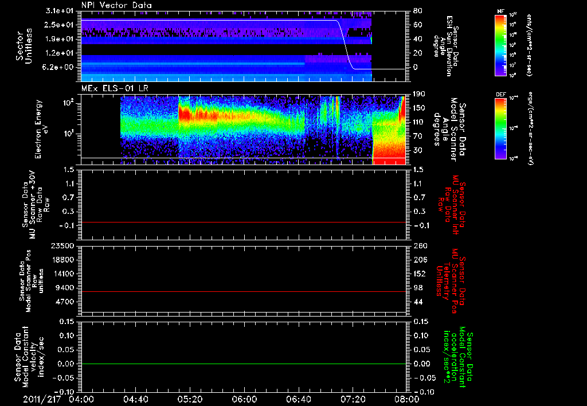Click the 30 scanner angle tick label

click(x=417, y=150)
